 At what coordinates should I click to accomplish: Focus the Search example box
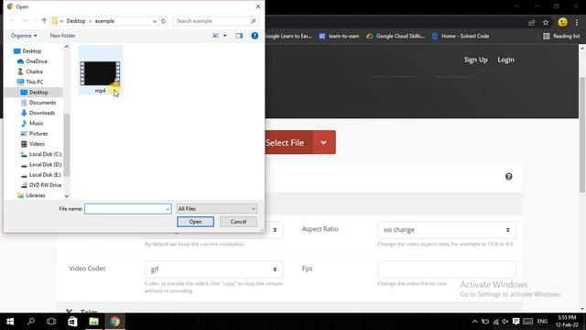click(216, 21)
